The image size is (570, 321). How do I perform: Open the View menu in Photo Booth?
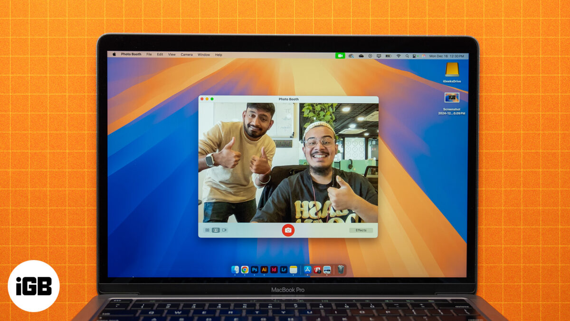click(171, 55)
